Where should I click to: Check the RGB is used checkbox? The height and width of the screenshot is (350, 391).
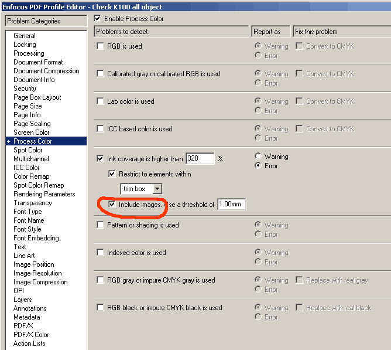coord(100,46)
